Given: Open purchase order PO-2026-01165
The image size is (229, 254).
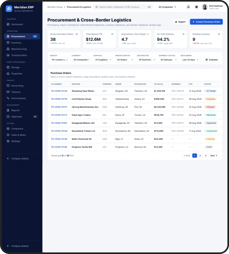Looking at the screenshot, I should tap(59, 123).
